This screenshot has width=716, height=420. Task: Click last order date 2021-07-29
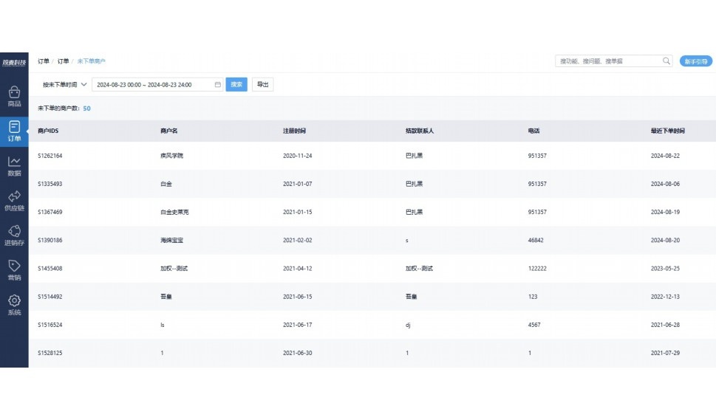(665, 353)
